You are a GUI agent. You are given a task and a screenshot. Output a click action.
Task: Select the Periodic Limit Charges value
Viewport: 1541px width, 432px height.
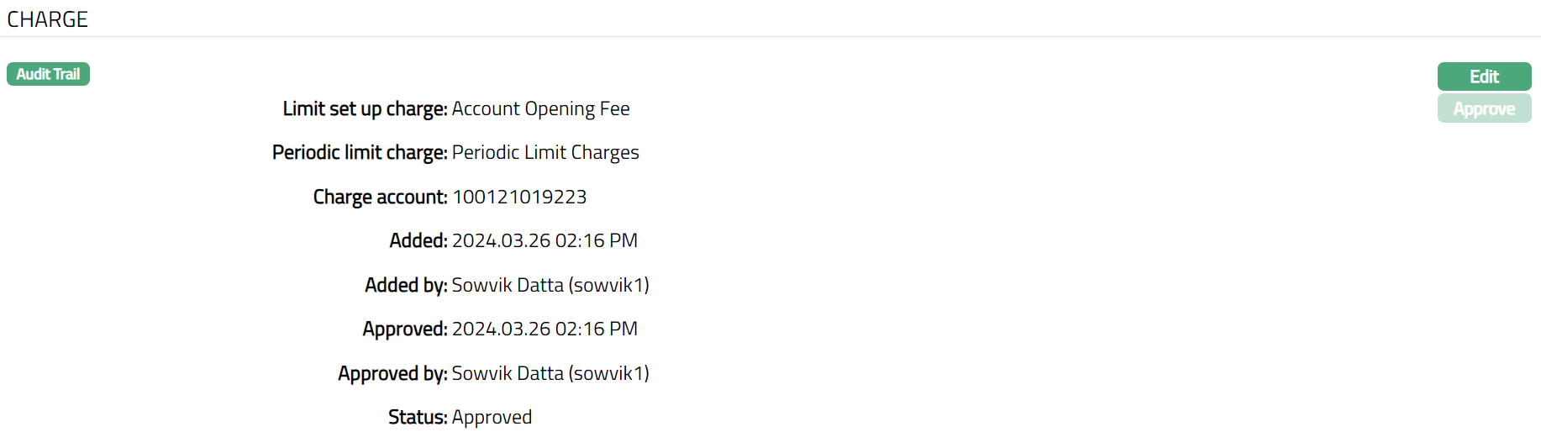tap(545, 153)
